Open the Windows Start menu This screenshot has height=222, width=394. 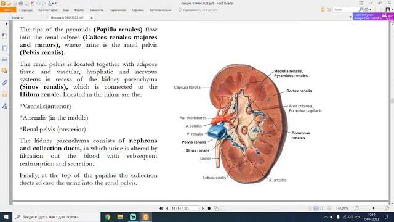6,216
